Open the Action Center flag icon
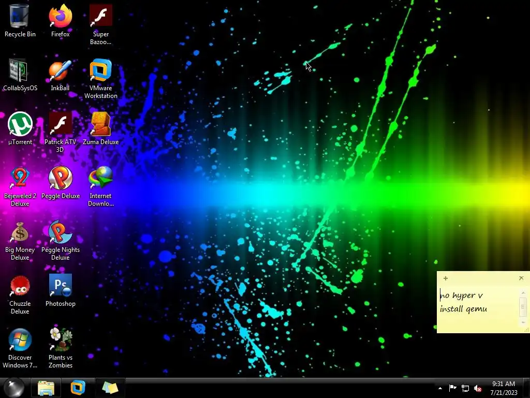This screenshot has height=398, width=530. click(452, 388)
